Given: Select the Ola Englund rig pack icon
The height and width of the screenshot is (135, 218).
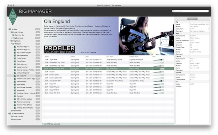Looking at the screenshot, I should coord(15,76).
